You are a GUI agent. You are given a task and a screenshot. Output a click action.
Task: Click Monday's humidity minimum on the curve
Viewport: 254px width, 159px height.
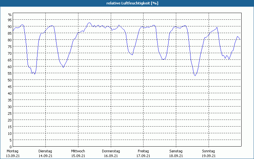coord(35,74)
